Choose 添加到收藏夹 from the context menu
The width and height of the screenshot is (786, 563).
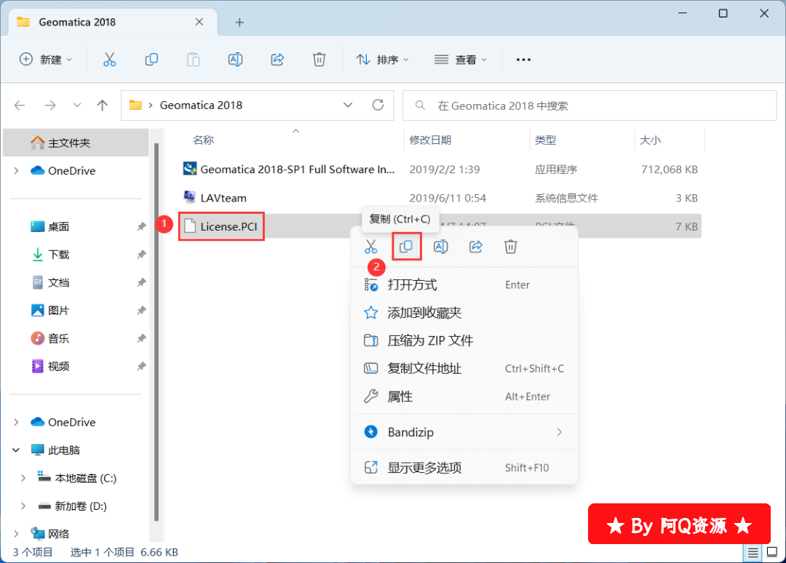[464, 313]
